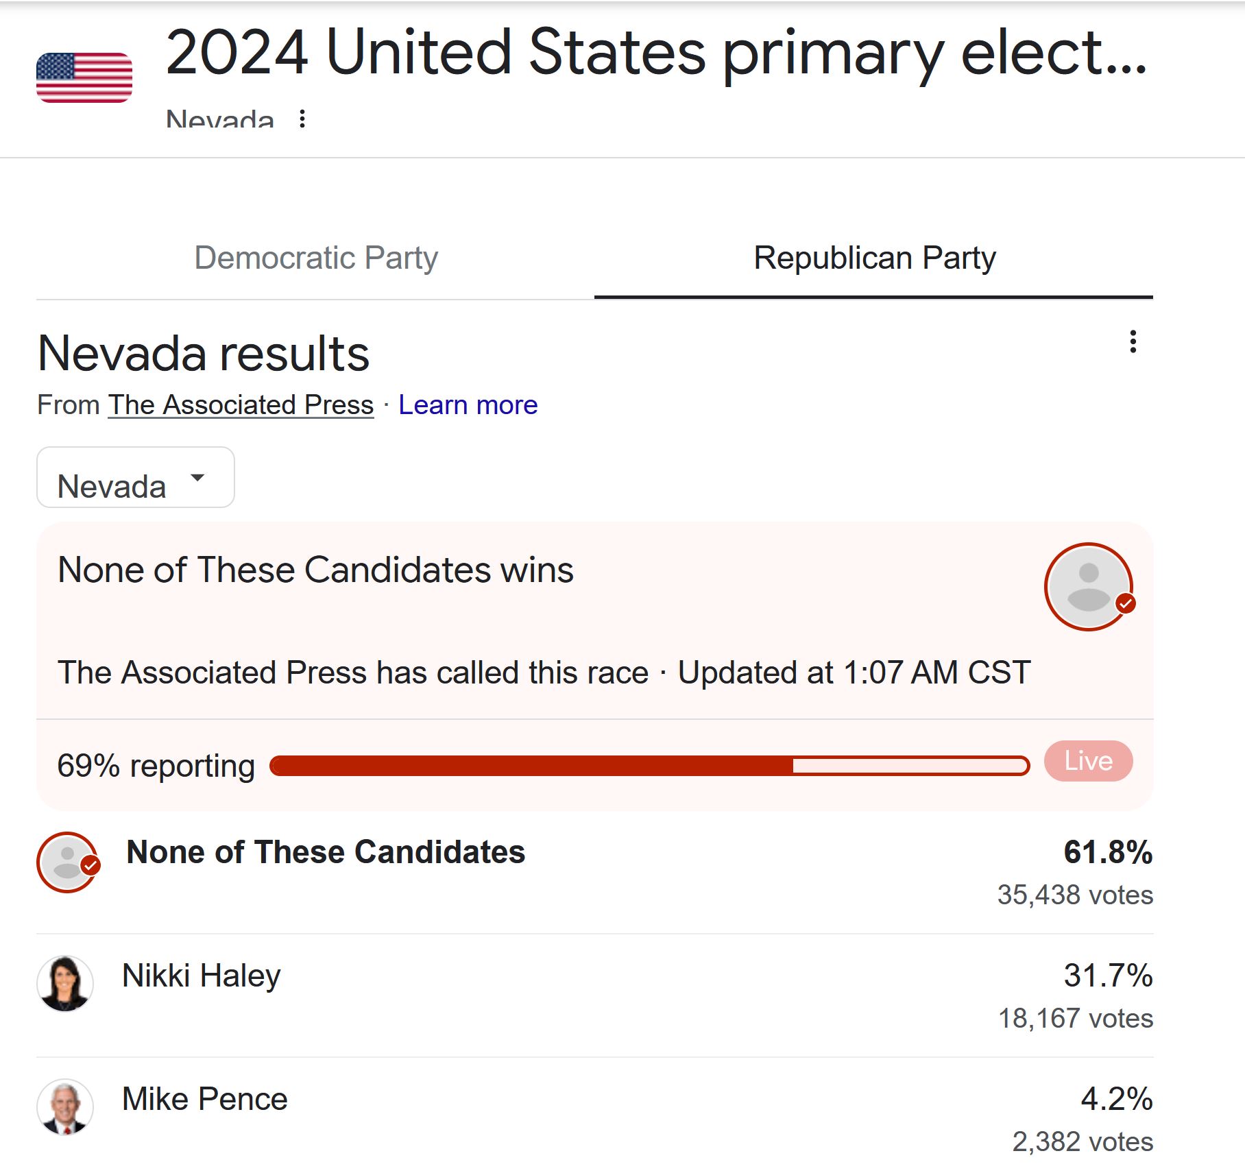Select the Republican Party tab
The image size is (1245, 1173).
tap(874, 258)
